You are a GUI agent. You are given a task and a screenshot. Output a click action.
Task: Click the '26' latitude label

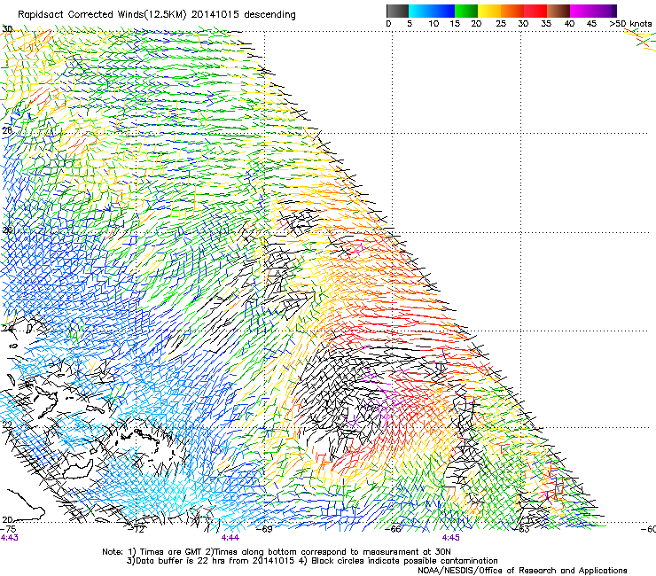click(x=7, y=230)
